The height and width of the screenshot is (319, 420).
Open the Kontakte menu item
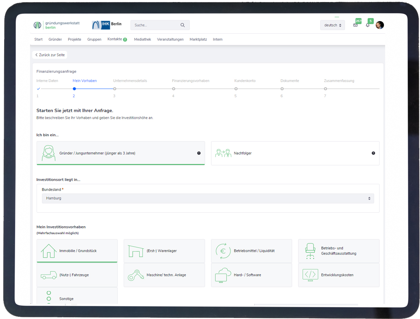pos(115,39)
